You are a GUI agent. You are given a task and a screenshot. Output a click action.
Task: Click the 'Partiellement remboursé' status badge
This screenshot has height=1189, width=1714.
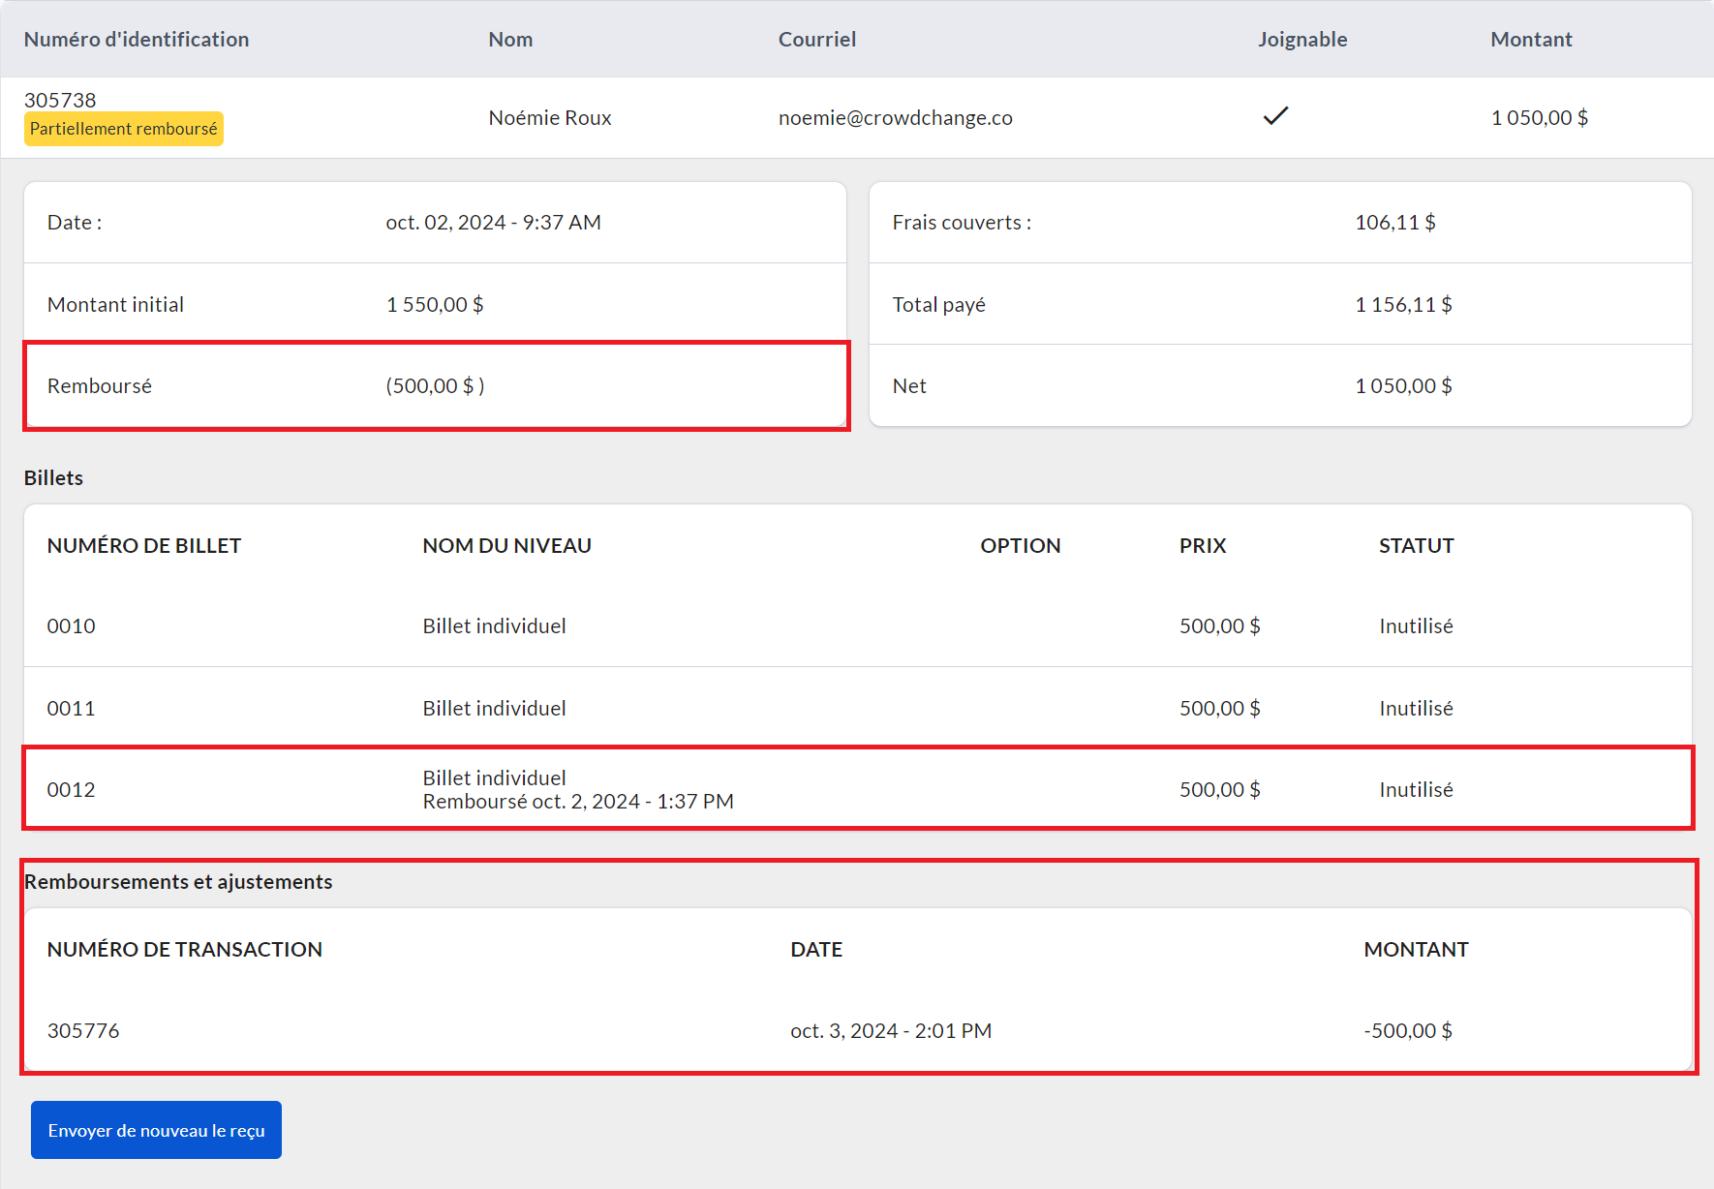click(x=124, y=129)
